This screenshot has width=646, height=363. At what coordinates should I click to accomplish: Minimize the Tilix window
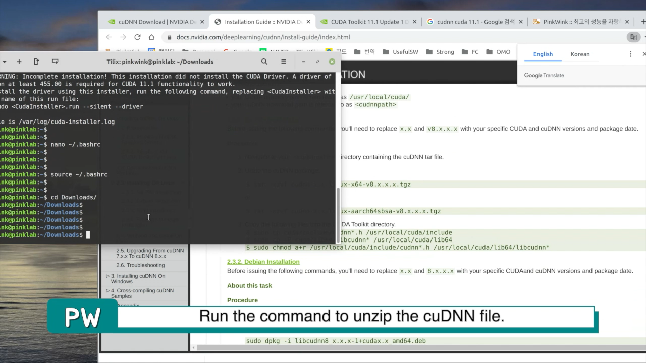pos(303,62)
